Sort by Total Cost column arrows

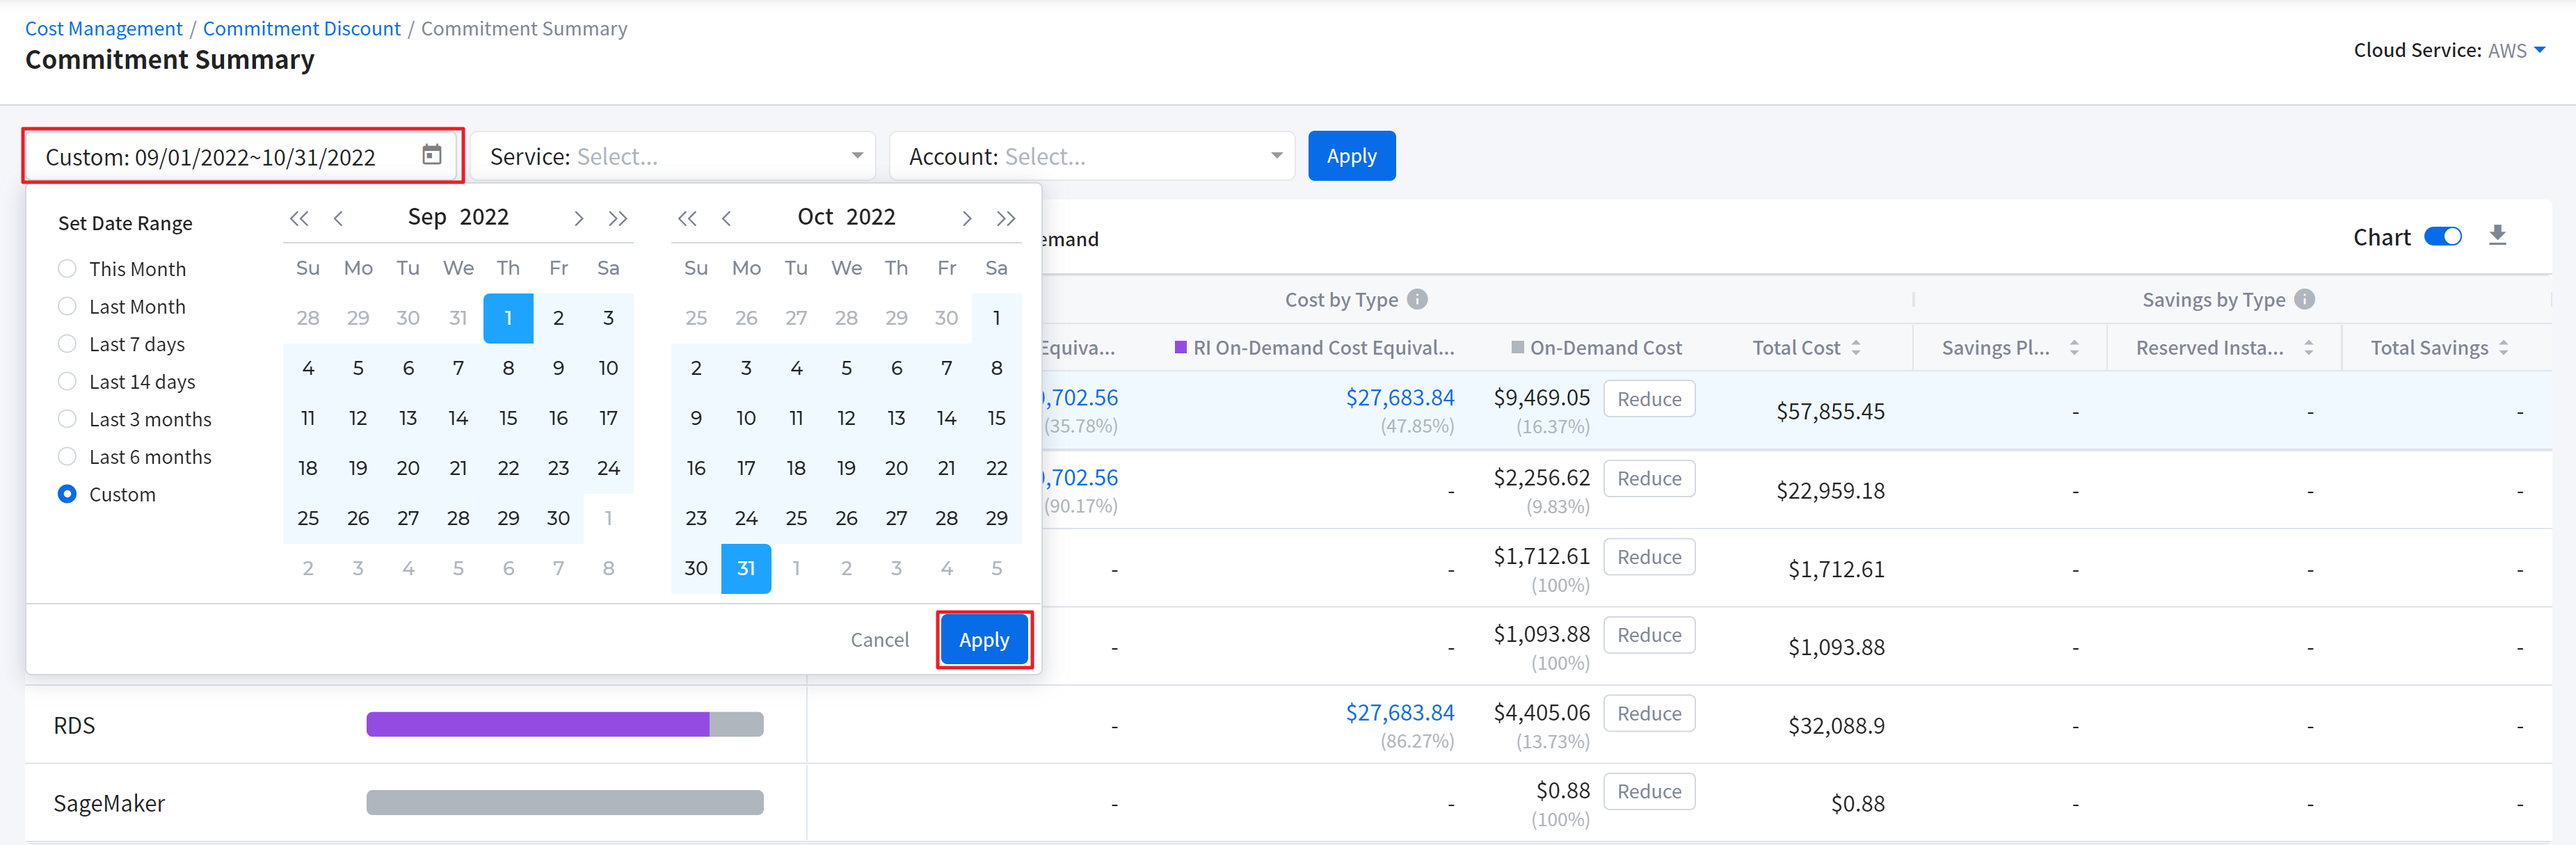pos(1855,348)
